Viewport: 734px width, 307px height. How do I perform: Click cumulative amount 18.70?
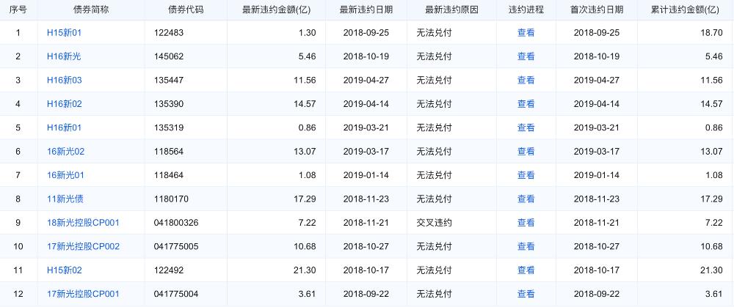coord(711,33)
